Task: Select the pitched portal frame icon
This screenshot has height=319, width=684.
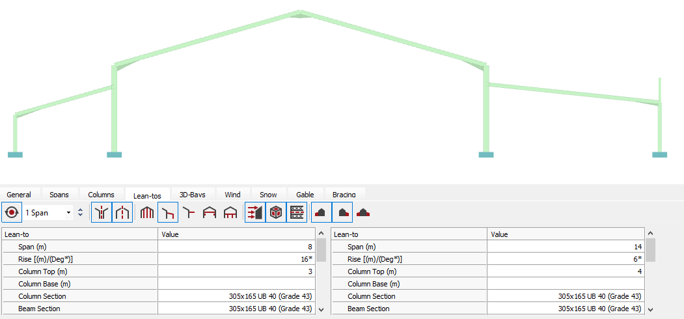Action: (210, 213)
